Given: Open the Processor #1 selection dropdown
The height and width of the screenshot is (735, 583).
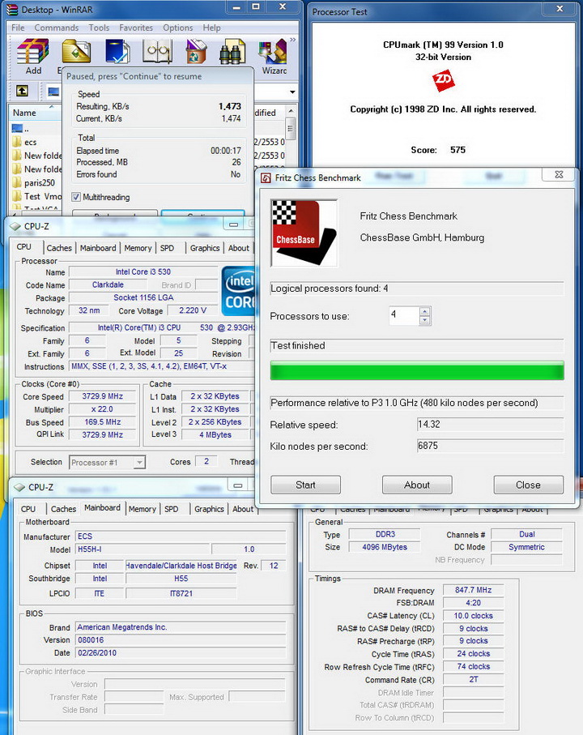Looking at the screenshot, I should pyautogui.click(x=138, y=463).
